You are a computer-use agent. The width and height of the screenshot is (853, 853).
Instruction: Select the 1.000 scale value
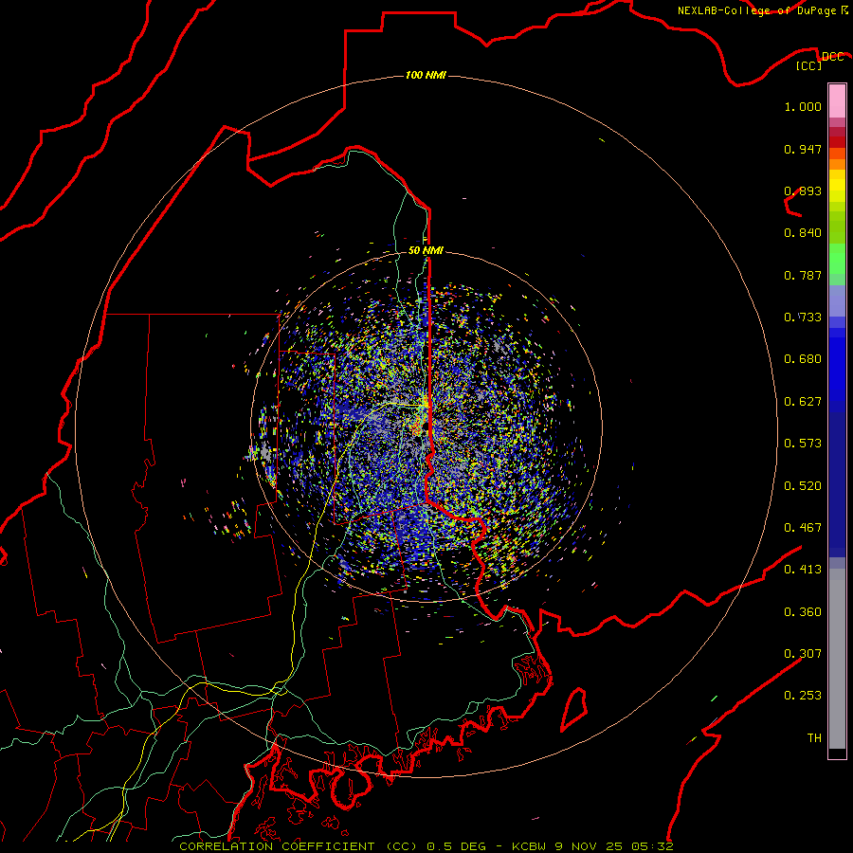(x=803, y=106)
